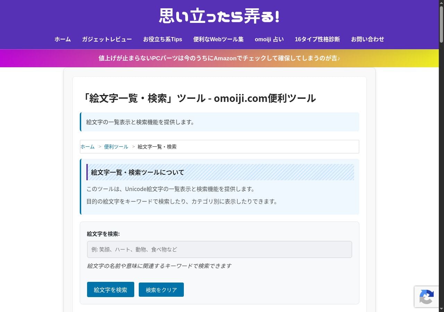Focus the emoji search keyword field
Viewport: 444px width, 312px height.
point(220,249)
